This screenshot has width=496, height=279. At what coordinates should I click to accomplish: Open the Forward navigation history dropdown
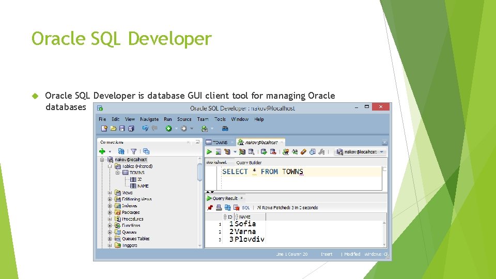point(191,129)
